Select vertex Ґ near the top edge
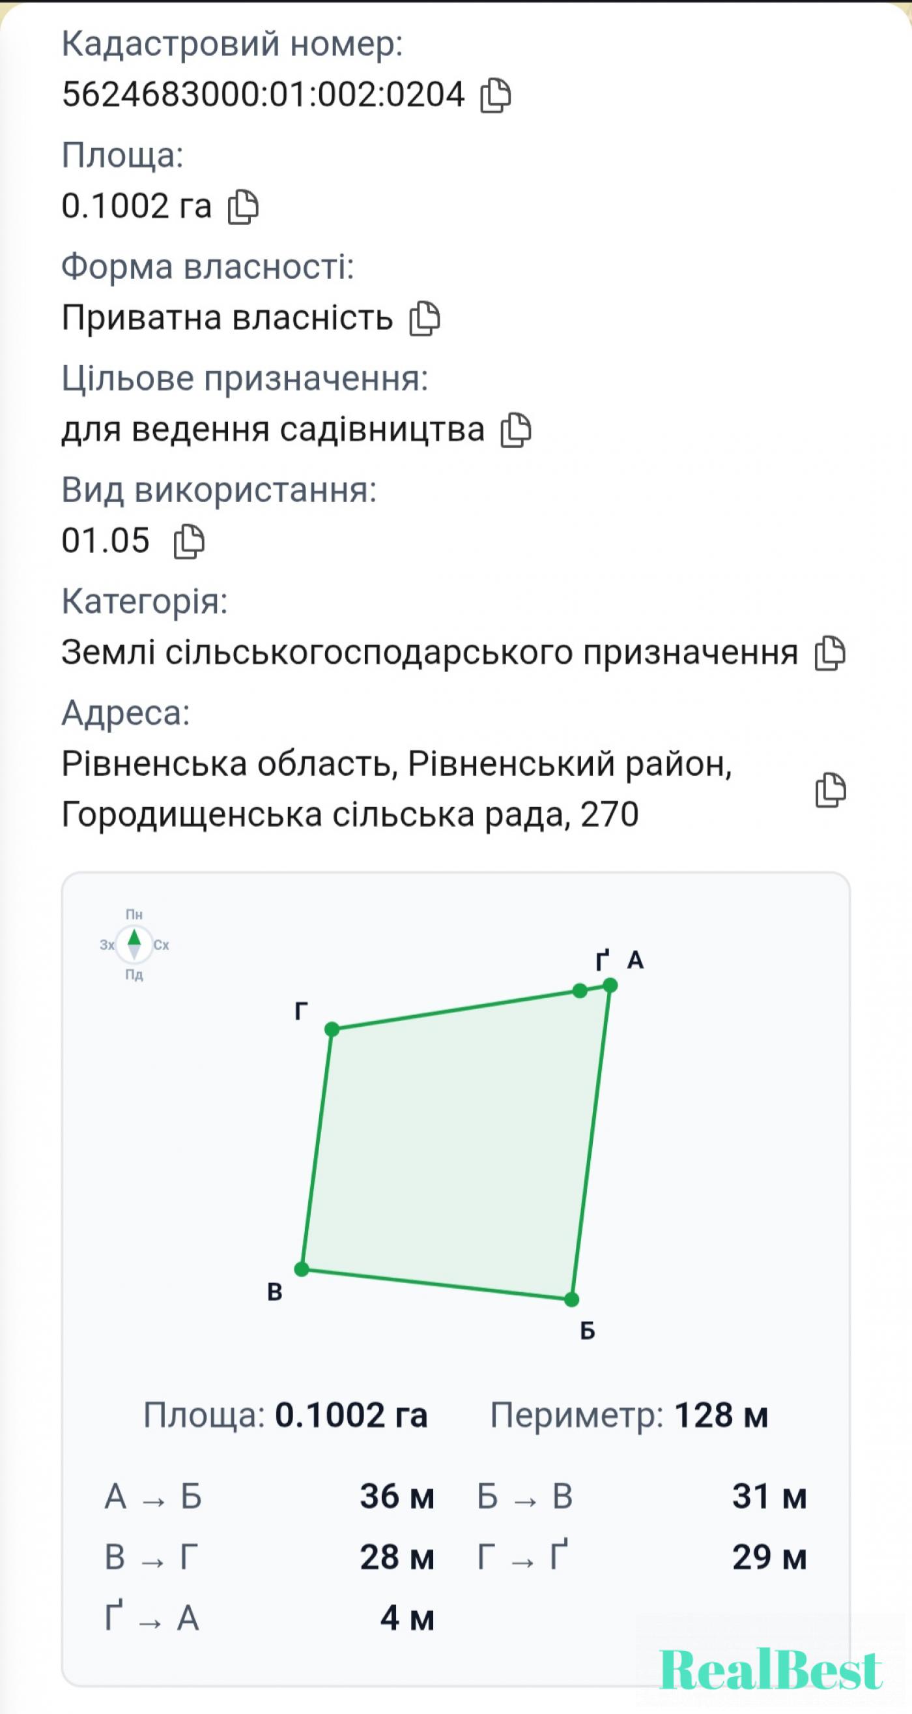This screenshot has width=912, height=1714. click(x=580, y=991)
